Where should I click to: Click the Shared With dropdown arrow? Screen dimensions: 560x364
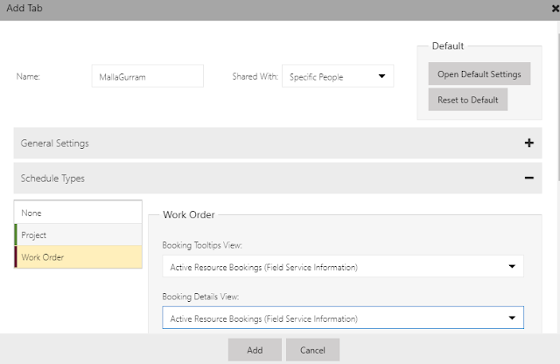(381, 76)
